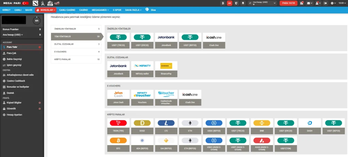Pick USDT(TON) crypto tile
Image resolution: width=348 pixels, height=157 pixels.
click(x=286, y=144)
